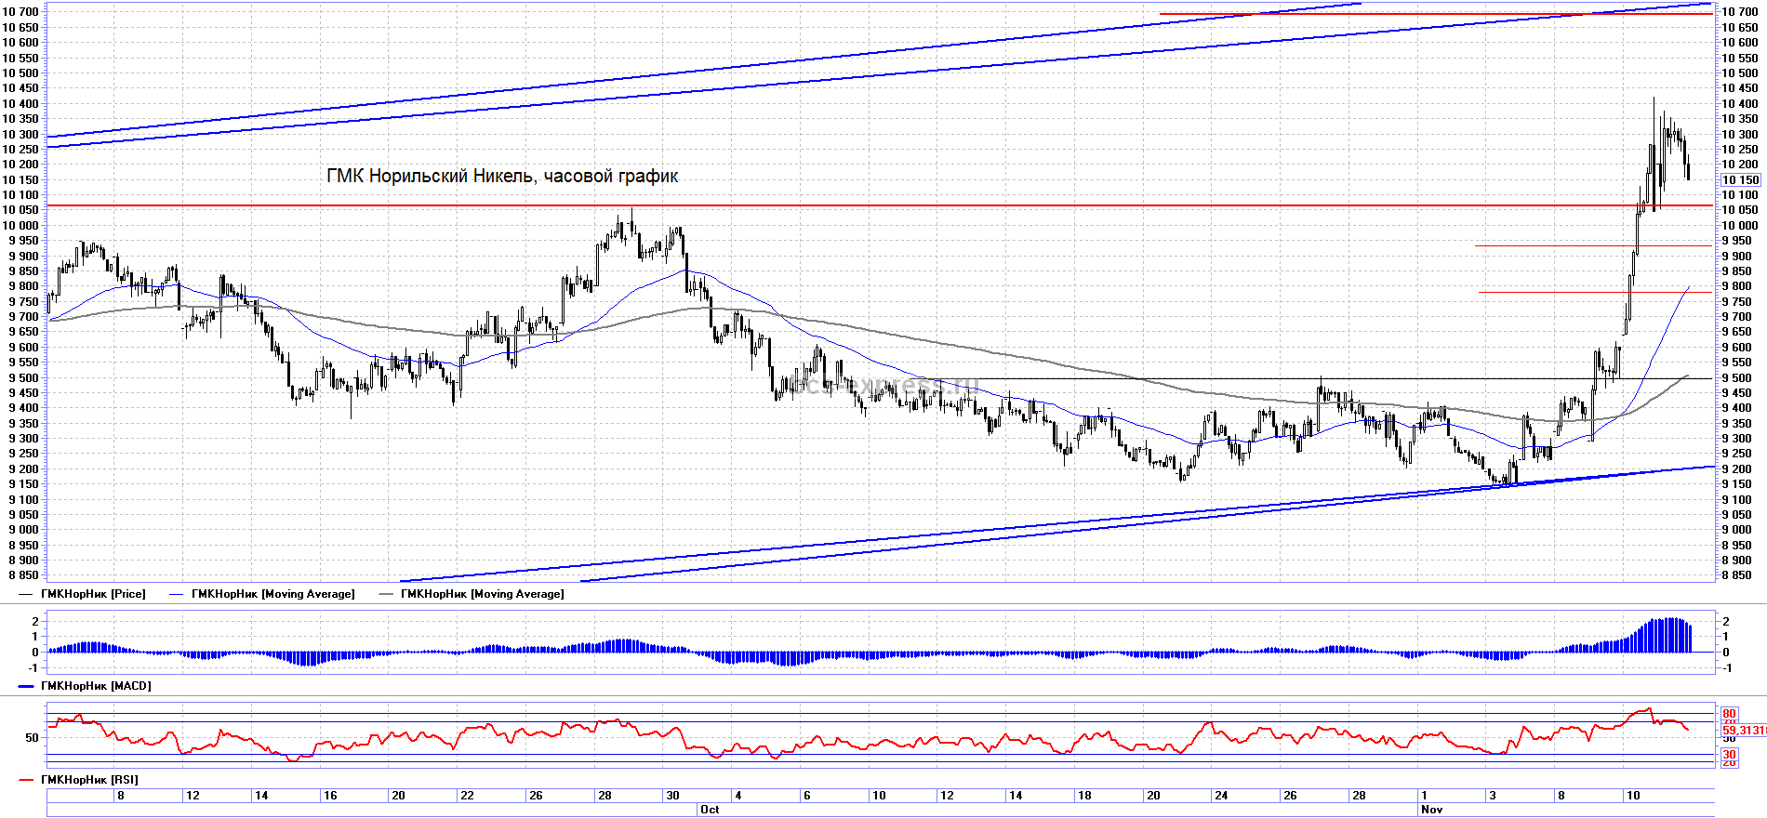1767x818 pixels.
Task: Select the long red horizontal line near 10 050
Action: point(880,205)
